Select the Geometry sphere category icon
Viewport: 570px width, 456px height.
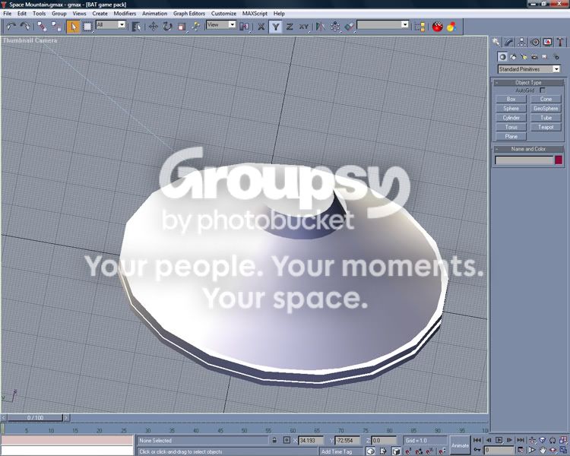pyautogui.click(x=502, y=57)
